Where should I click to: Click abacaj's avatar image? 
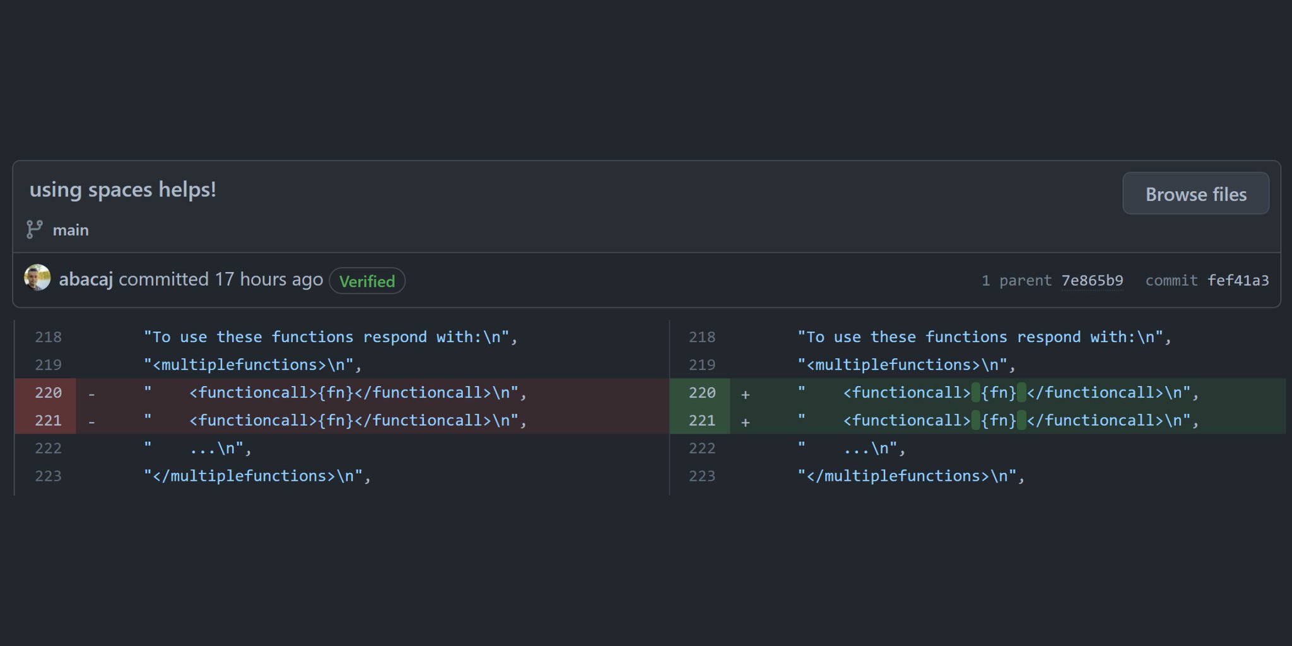(x=37, y=278)
